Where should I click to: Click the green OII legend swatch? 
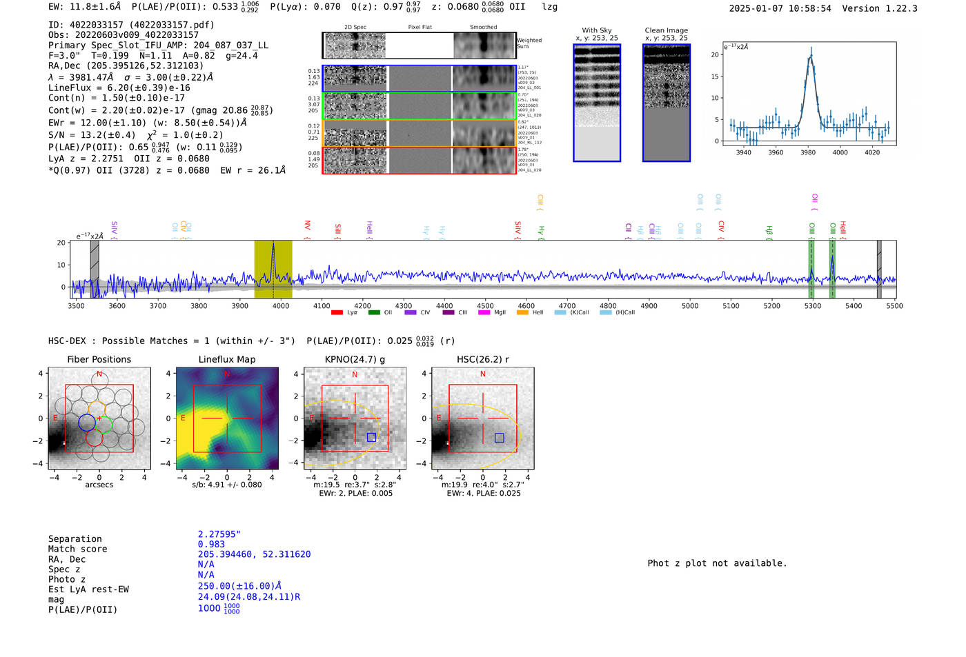pos(374,312)
